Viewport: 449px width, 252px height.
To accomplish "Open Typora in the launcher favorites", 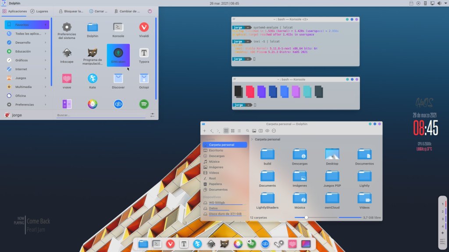I will coord(144,55).
